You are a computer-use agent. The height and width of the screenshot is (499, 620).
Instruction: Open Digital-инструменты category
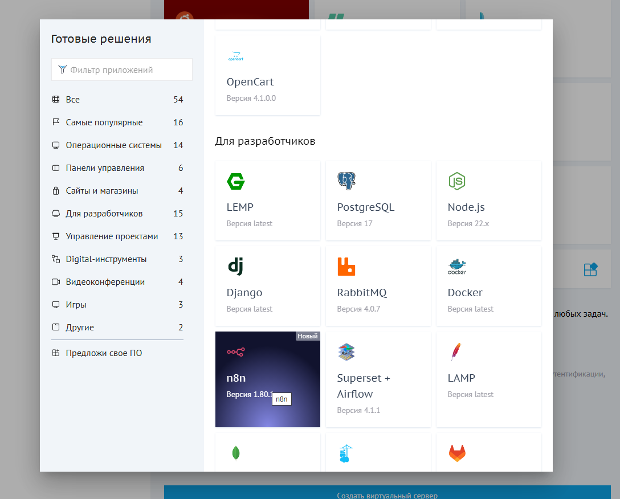tap(117, 259)
